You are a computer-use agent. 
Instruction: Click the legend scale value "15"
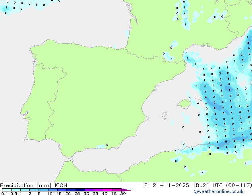pos(59,193)
